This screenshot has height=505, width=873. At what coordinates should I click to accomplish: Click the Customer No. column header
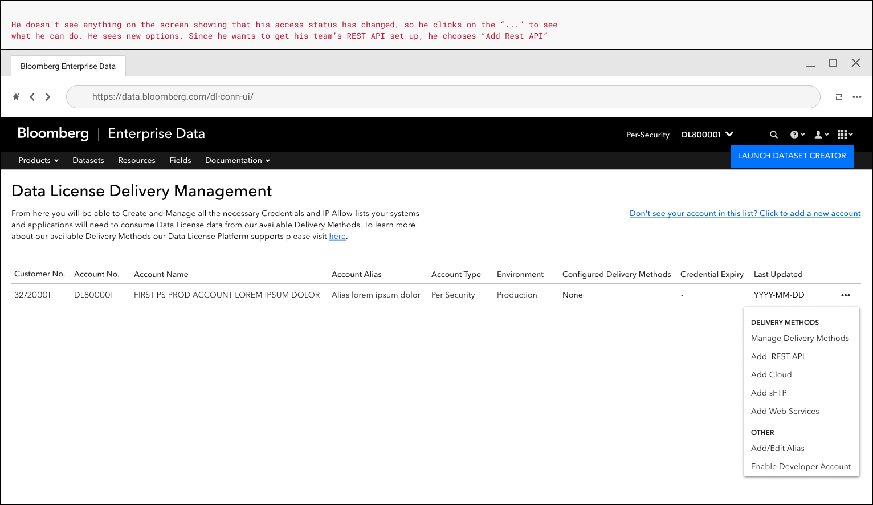40,274
